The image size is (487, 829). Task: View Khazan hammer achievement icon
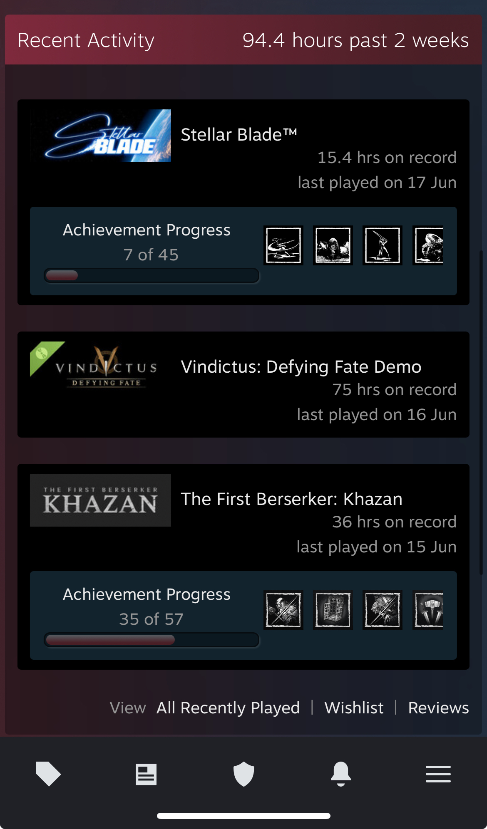tap(428, 610)
